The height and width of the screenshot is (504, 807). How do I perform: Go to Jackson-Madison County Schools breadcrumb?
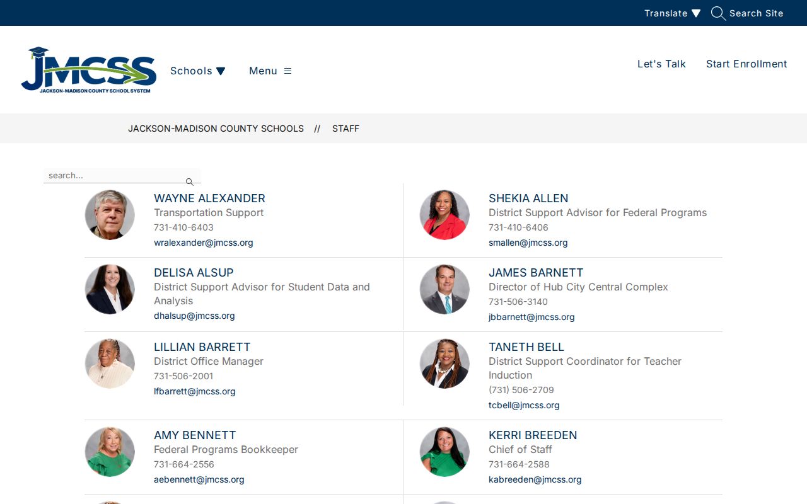(216, 129)
